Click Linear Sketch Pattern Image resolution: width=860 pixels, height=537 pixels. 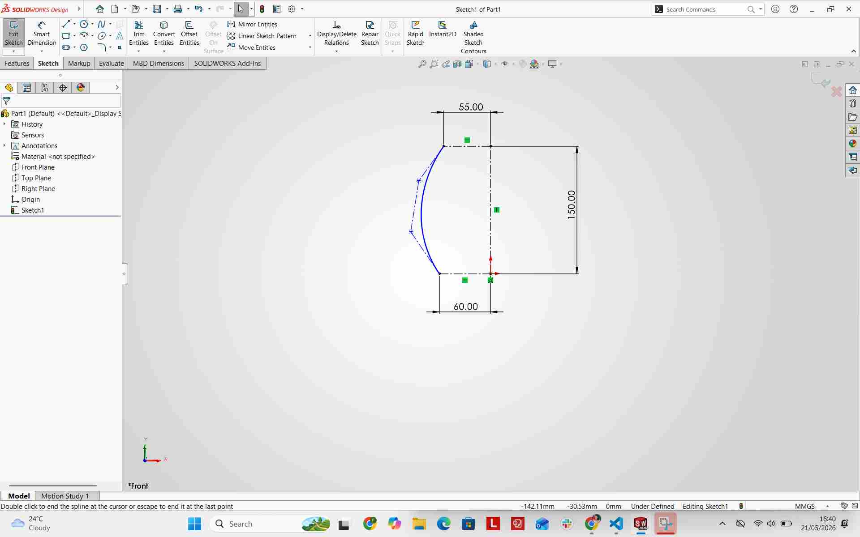click(262, 36)
